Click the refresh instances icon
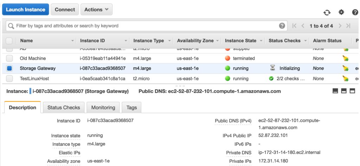360x166 pixels. (327, 12)
